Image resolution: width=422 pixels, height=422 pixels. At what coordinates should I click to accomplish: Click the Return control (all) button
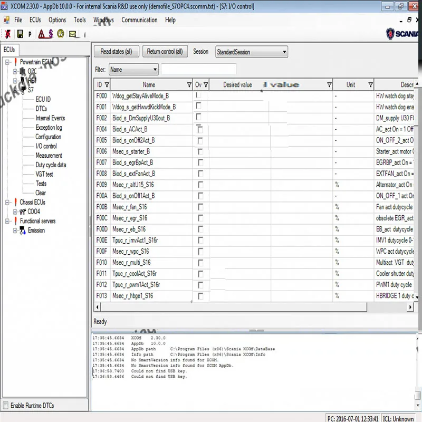coord(165,52)
